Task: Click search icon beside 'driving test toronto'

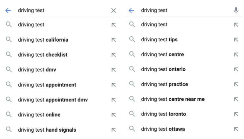Action: pyautogui.click(x=132, y=114)
